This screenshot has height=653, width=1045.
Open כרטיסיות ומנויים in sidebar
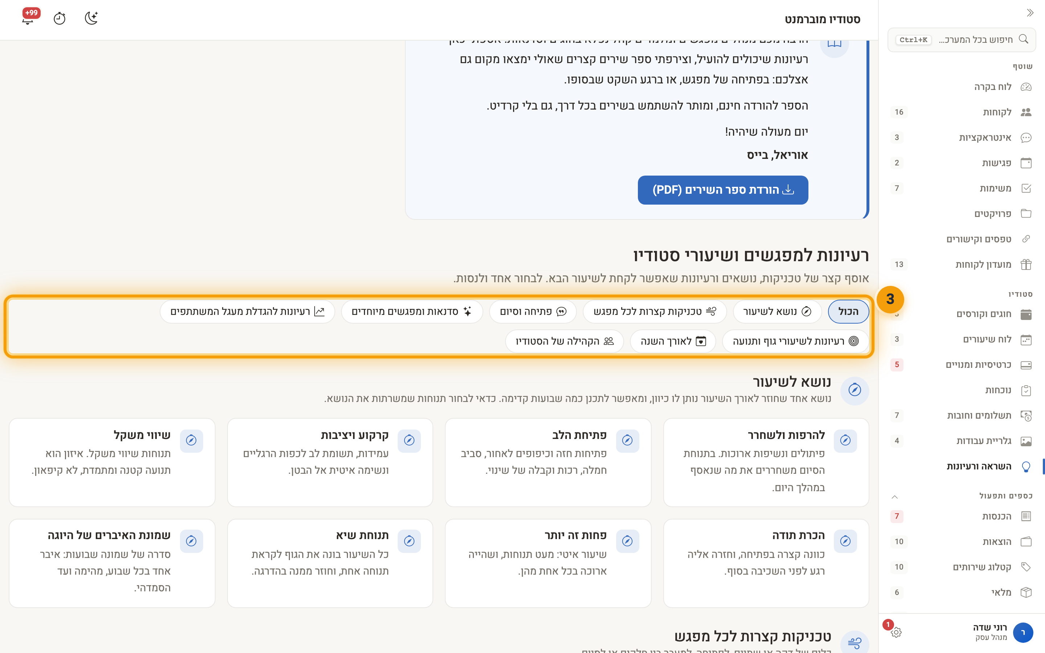[962, 365]
